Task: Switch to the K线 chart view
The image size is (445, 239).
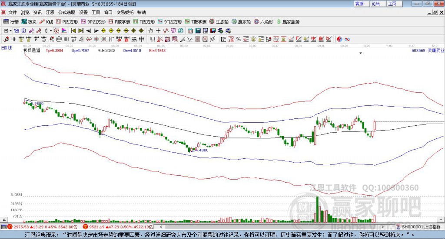Action: (x=46, y=22)
